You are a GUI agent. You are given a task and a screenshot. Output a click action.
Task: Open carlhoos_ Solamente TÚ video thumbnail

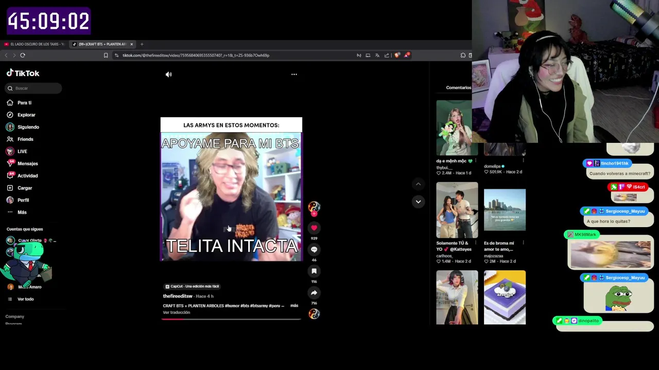(457, 210)
